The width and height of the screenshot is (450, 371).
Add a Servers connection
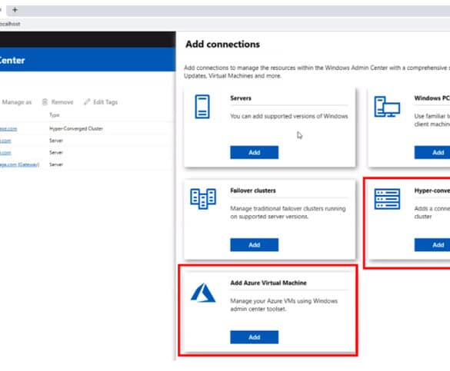254,152
